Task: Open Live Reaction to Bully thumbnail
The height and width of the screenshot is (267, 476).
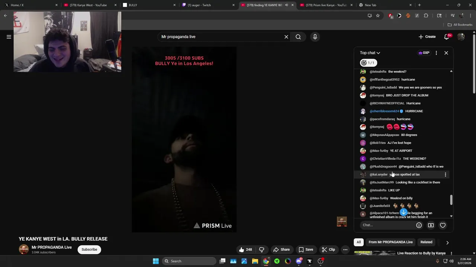Action: [x=374, y=254]
